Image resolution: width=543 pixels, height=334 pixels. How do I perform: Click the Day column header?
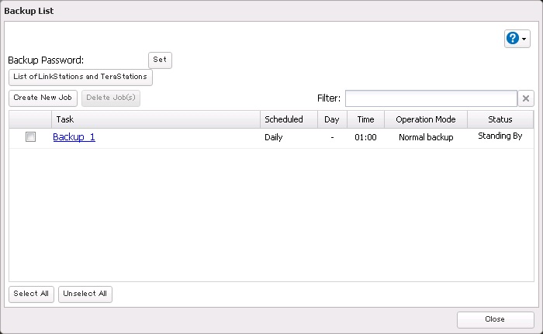[x=331, y=119]
